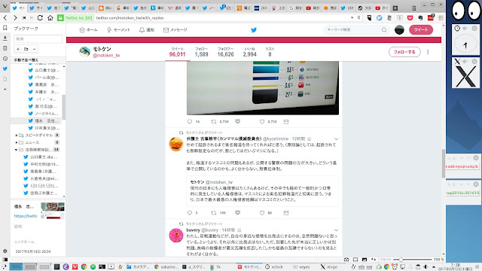Click the bookmarks search field
Screen dimensions: 482x271
coord(38,38)
